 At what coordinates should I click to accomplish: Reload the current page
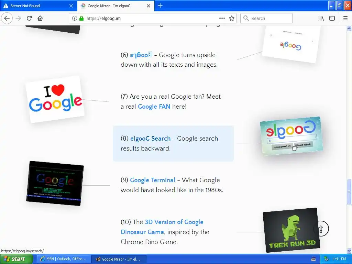pyautogui.click(x=30, y=18)
